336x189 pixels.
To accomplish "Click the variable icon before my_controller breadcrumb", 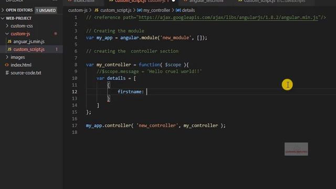I will pos(140,10).
